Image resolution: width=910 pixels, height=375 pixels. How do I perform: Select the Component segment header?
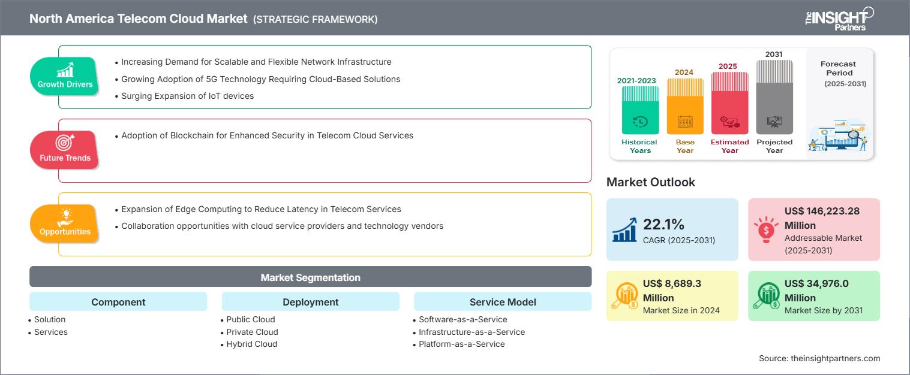[x=118, y=302]
